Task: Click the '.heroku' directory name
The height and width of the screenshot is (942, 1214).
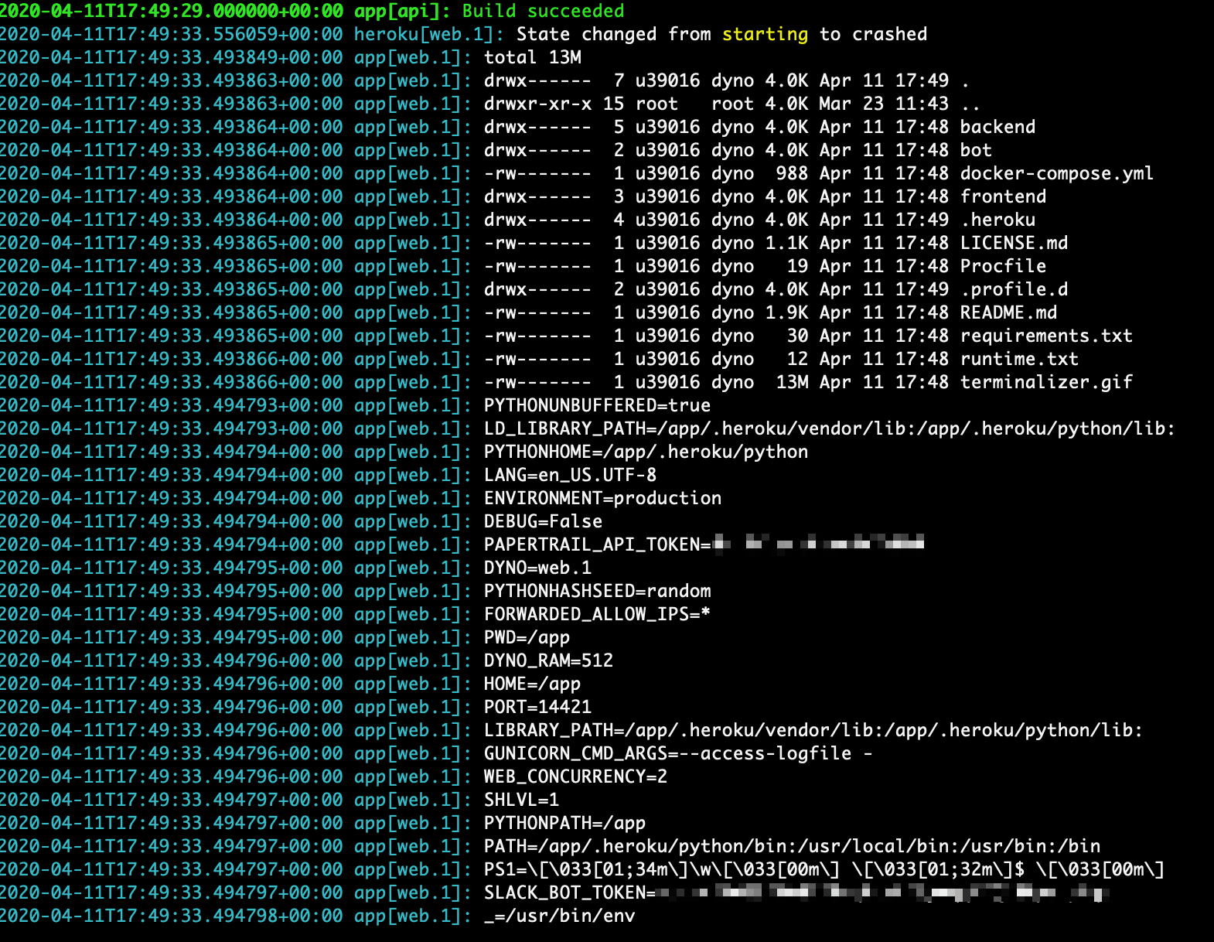Action: click(997, 220)
